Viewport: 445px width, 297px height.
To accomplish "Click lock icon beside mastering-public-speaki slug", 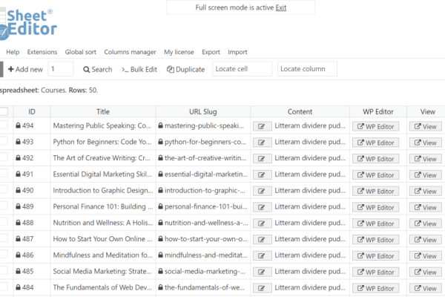I will point(161,125).
